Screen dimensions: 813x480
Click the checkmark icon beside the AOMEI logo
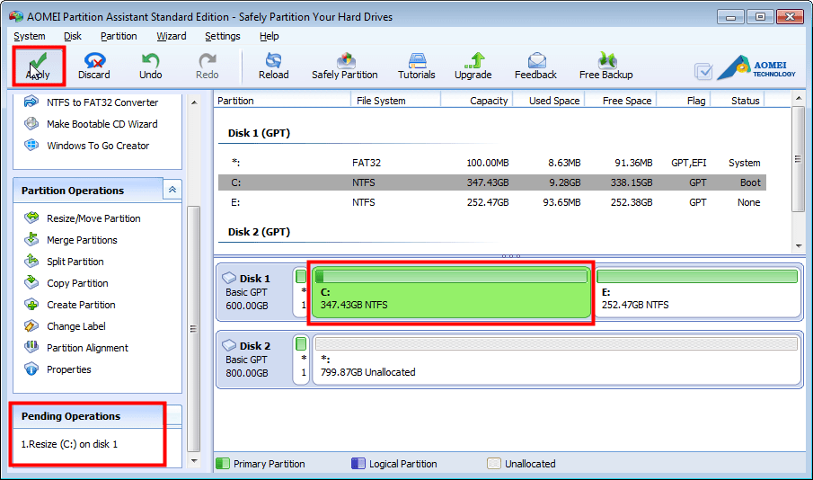pyautogui.click(x=703, y=72)
